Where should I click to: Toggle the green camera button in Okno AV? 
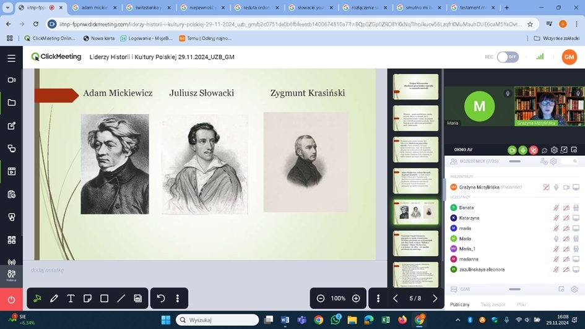point(512,150)
